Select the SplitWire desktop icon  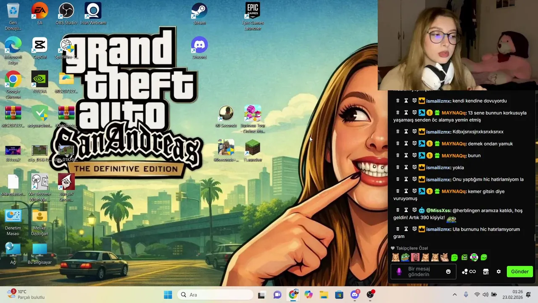(x=66, y=48)
